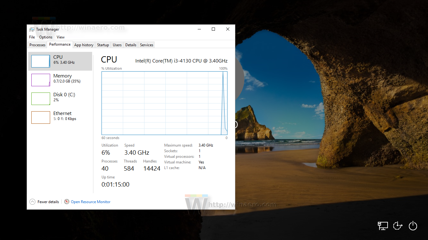Image resolution: width=428 pixels, height=240 pixels.
Task: Open Resource Monitor via the link
Action: point(91,202)
